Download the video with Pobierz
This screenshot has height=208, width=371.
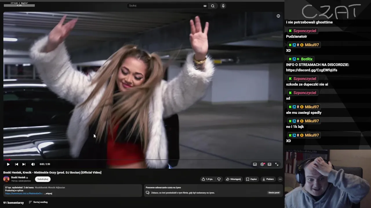click(x=268, y=179)
